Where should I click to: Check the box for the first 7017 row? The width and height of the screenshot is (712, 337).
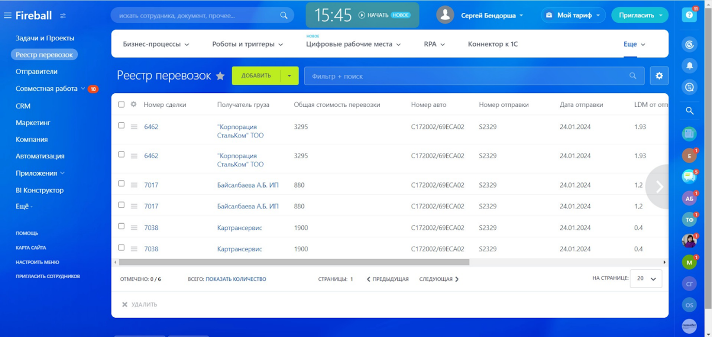121,183
